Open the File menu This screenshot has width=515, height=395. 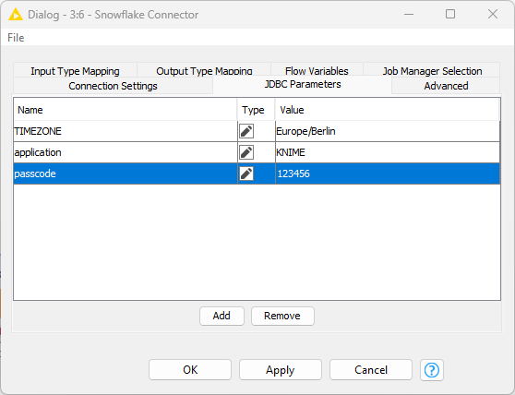(x=16, y=38)
